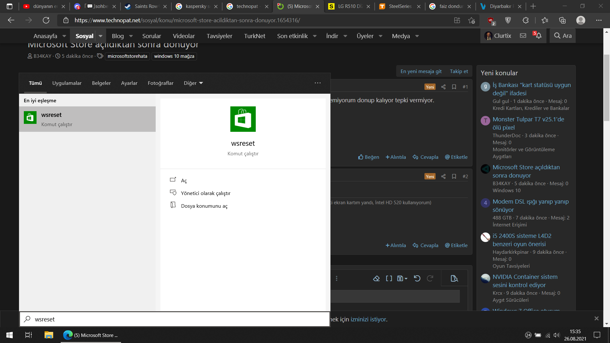Switch to the Uygulamalar search tab
Viewport: 610px width, 343px height.
pos(67,83)
